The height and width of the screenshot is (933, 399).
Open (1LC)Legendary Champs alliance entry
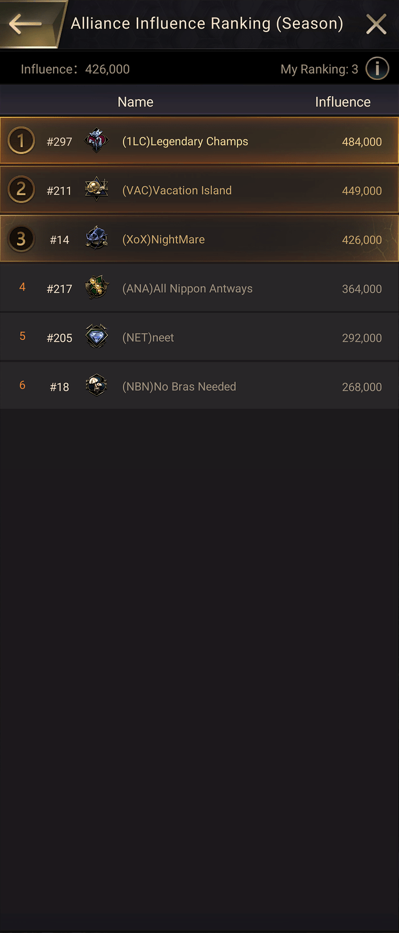tap(199, 141)
